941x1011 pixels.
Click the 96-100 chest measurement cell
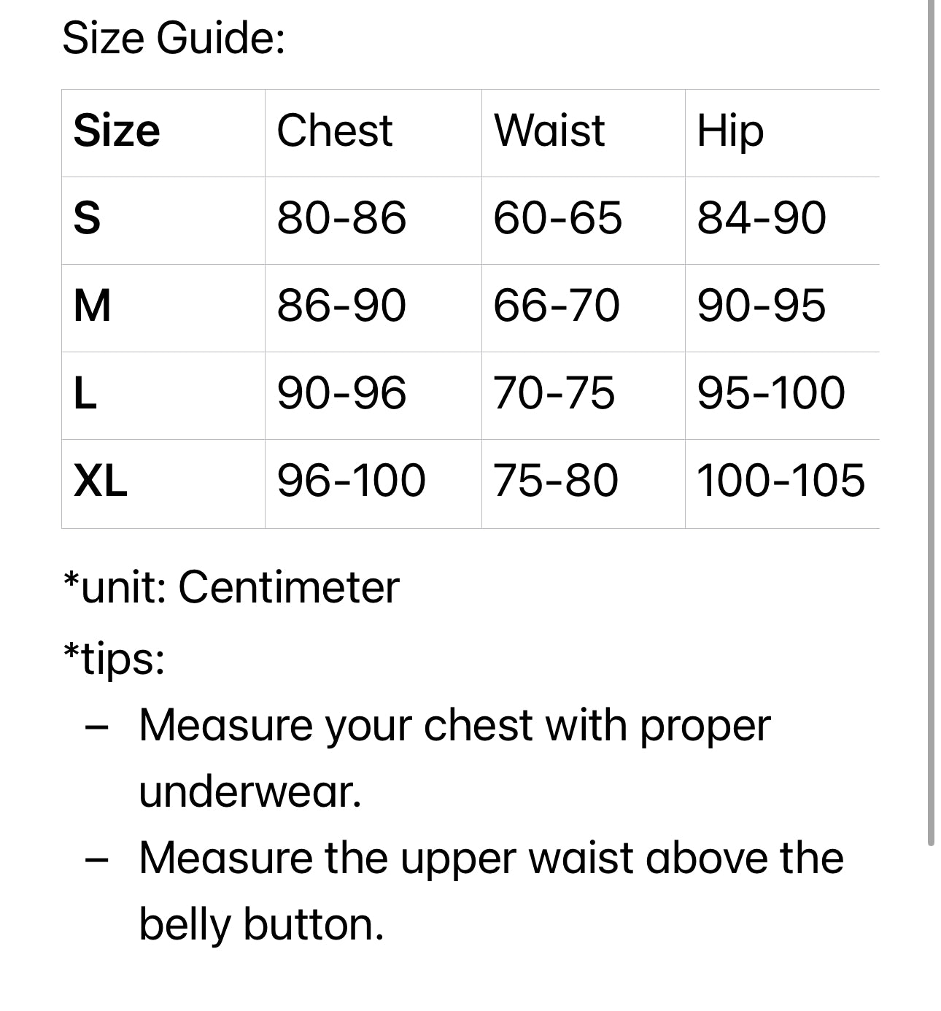coord(351,481)
